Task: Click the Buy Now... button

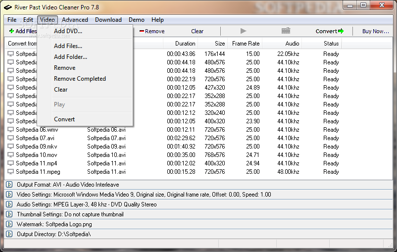Action: [x=376, y=31]
